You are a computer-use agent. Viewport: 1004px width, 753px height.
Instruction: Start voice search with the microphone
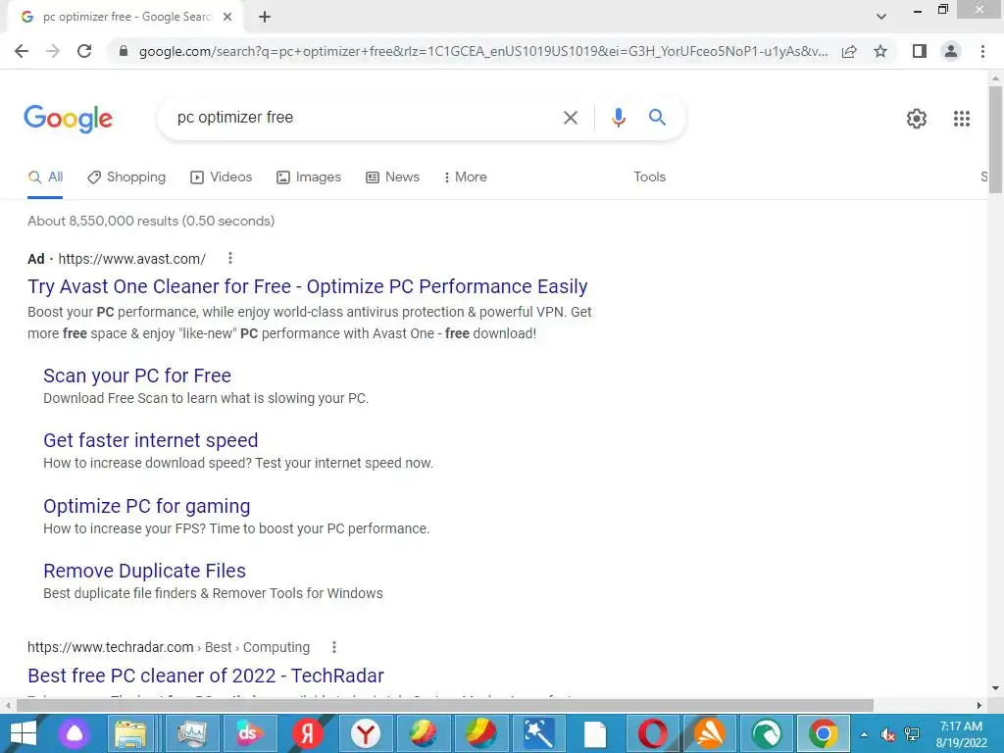pyautogui.click(x=618, y=118)
